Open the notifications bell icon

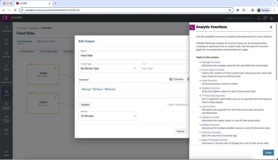(x=259, y=18)
